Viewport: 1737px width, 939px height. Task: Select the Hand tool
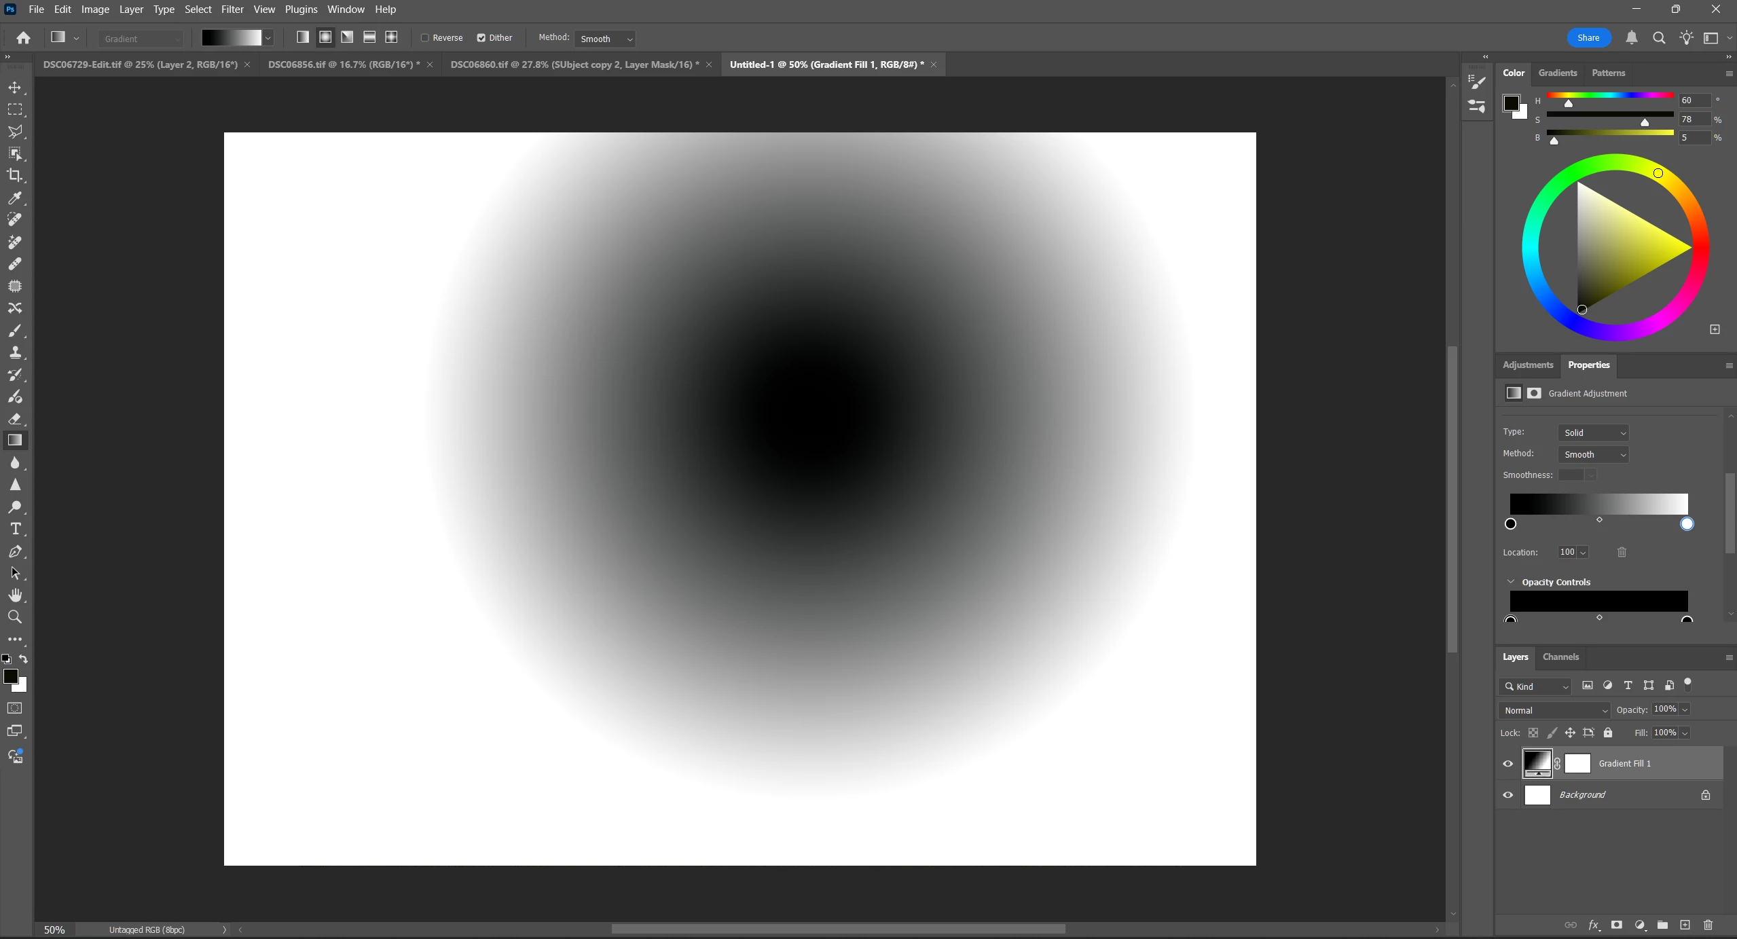click(15, 595)
